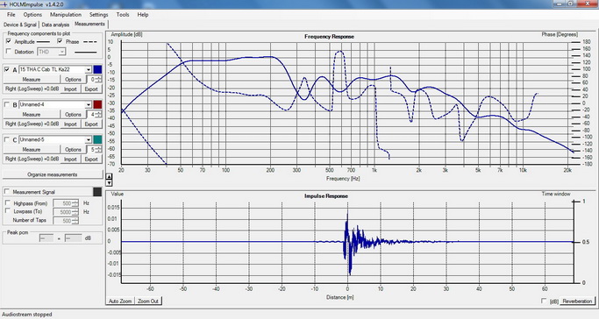This screenshot has width=599, height=319.
Task: Click the Lowpass frequency input field
Action: coord(62,212)
